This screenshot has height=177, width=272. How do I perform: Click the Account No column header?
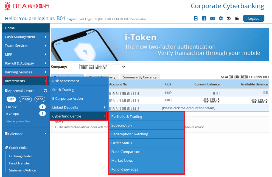tap(118, 84)
